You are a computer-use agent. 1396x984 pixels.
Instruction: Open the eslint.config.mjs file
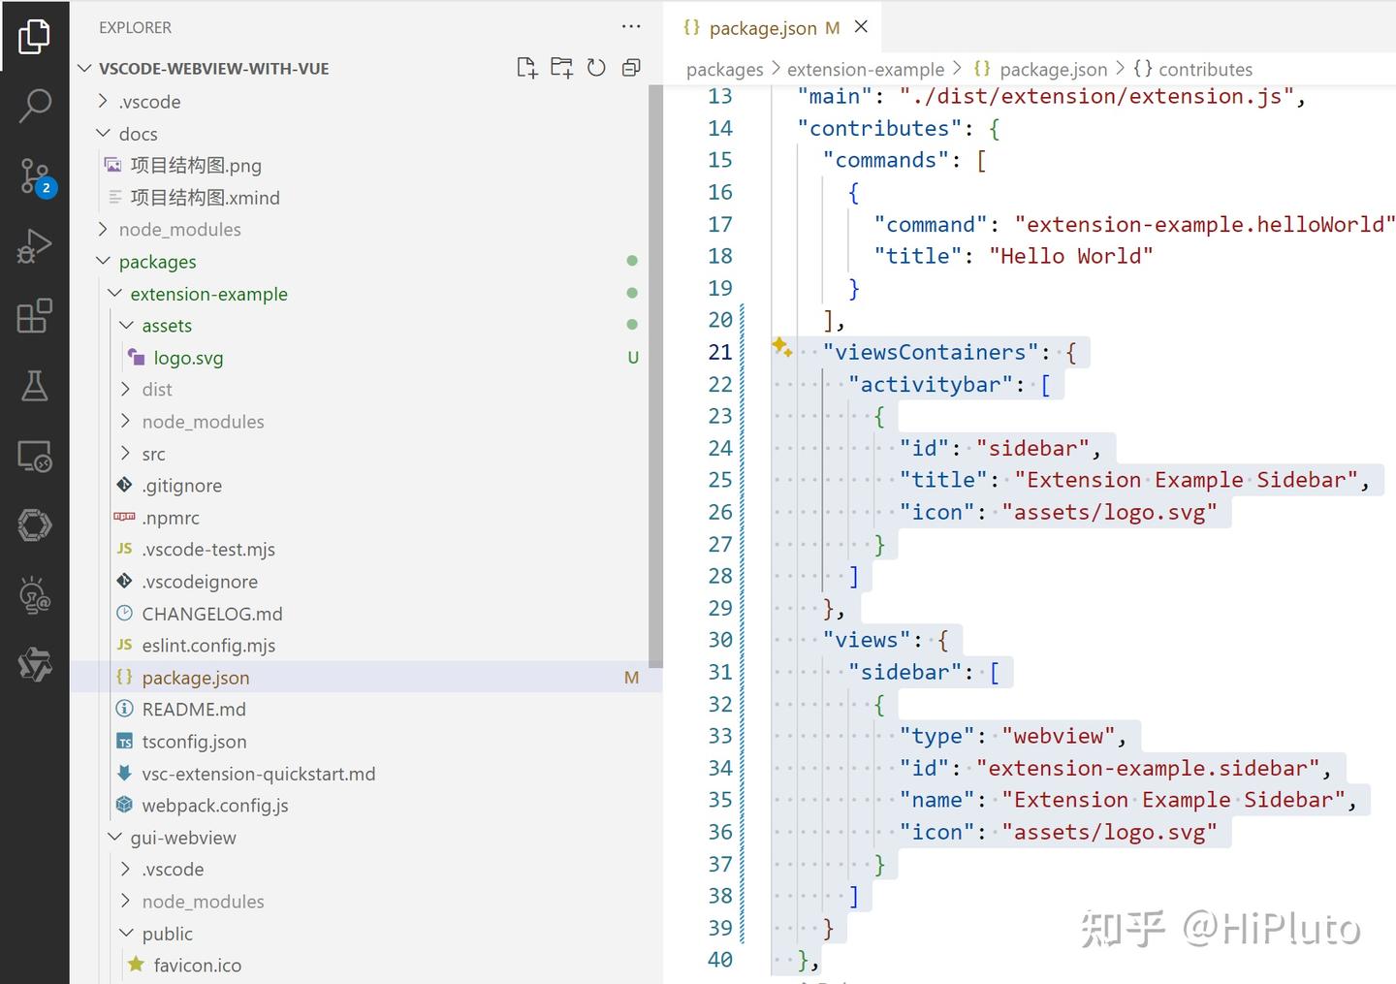208,645
